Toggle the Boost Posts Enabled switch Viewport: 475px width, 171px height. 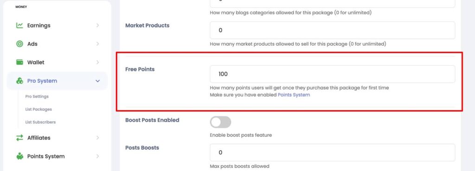click(x=220, y=122)
